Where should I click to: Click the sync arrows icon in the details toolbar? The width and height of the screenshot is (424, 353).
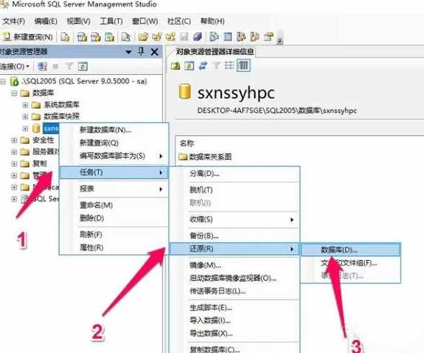(203, 66)
